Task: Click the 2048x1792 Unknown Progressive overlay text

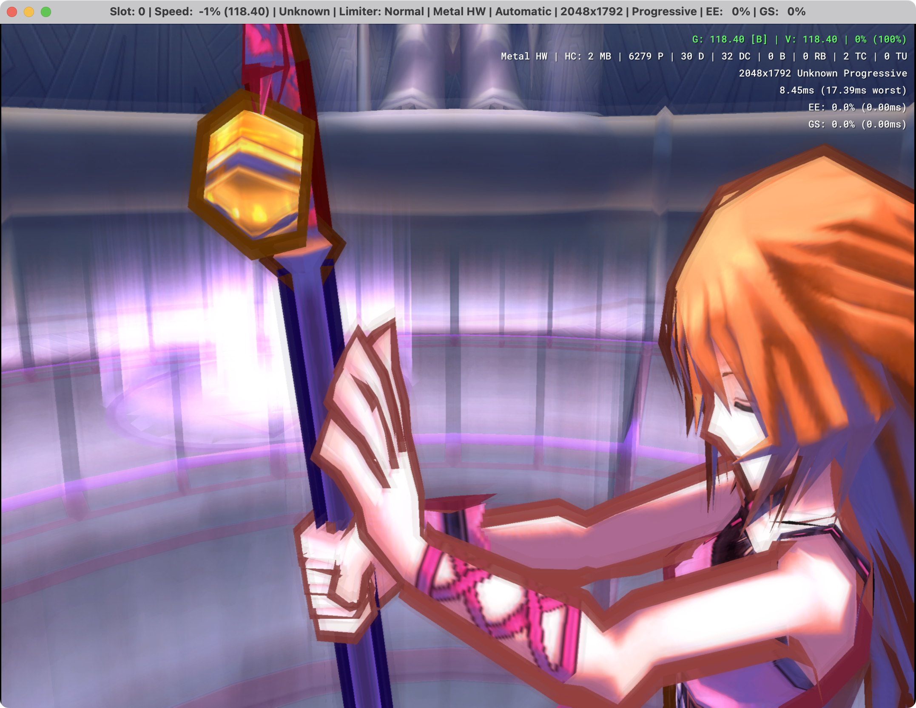Action: (822, 74)
